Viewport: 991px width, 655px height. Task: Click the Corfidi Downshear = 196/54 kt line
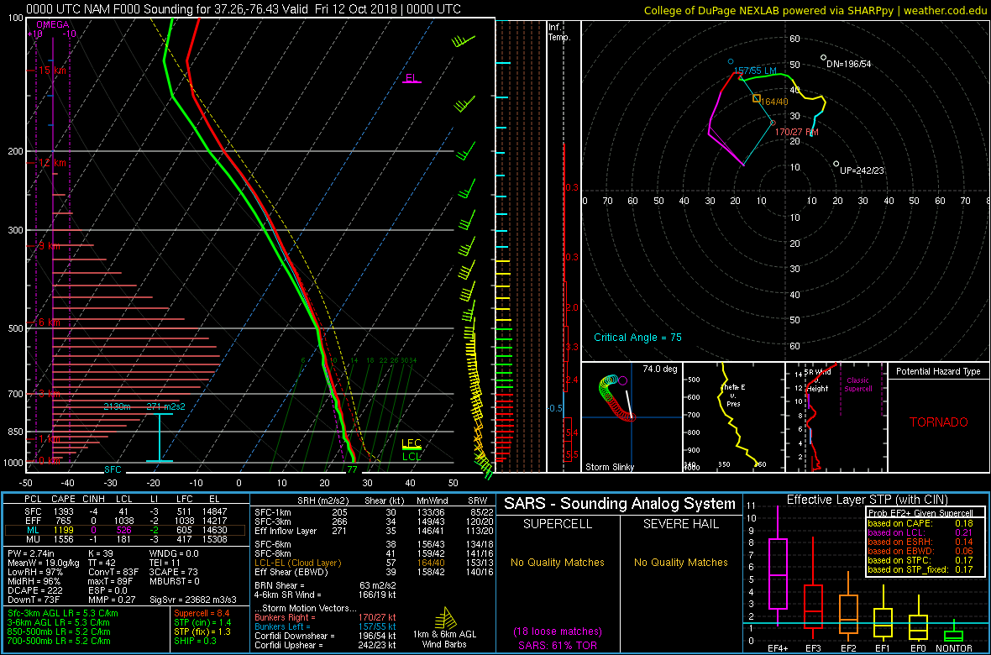(324, 636)
